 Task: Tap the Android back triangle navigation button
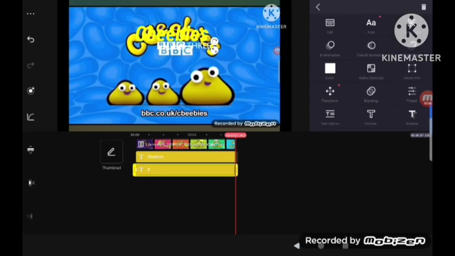click(x=296, y=246)
